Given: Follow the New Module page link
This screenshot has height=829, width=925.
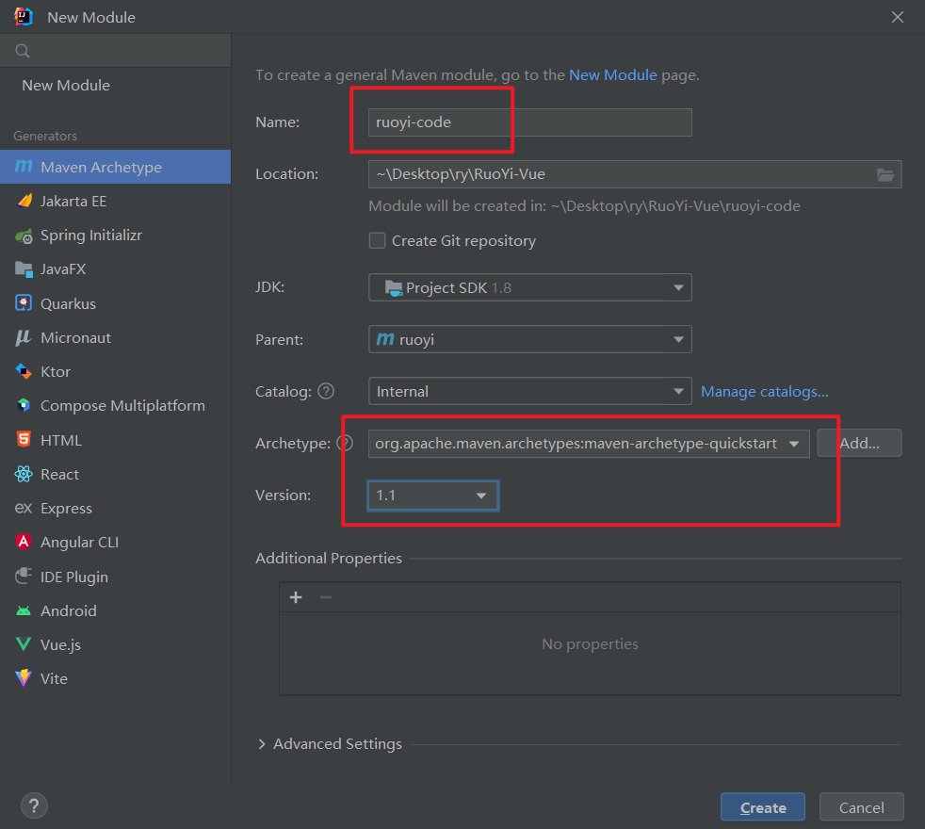Looking at the screenshot, I should pos(612,75).
